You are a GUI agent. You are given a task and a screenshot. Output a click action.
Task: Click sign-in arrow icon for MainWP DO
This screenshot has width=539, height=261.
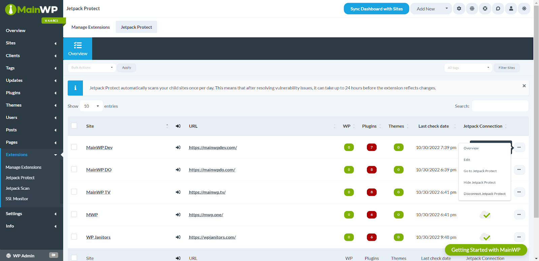(178, 170)
